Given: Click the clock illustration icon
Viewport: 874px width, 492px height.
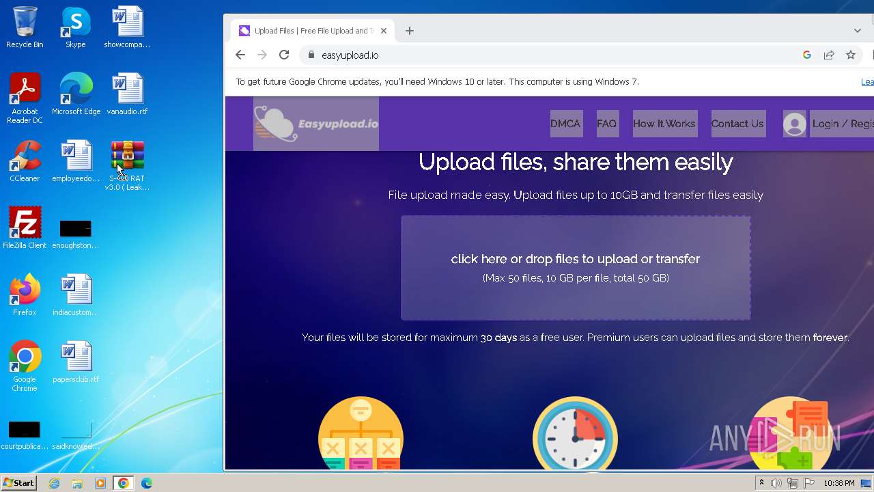Looking at the screenshot, I should (x=575, y=433).
